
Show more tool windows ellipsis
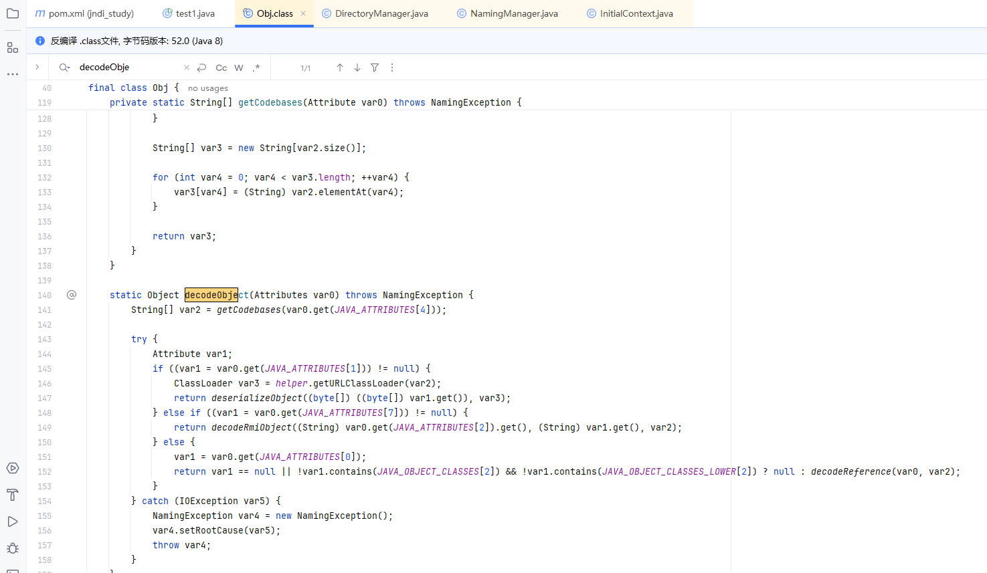point(13,74)
